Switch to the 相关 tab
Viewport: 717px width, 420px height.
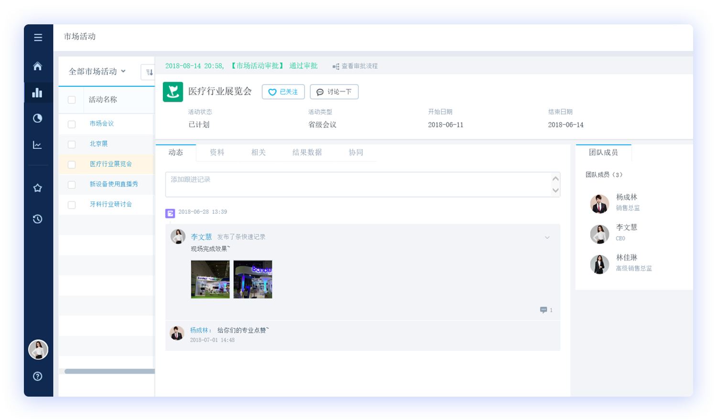coord(258,152)
